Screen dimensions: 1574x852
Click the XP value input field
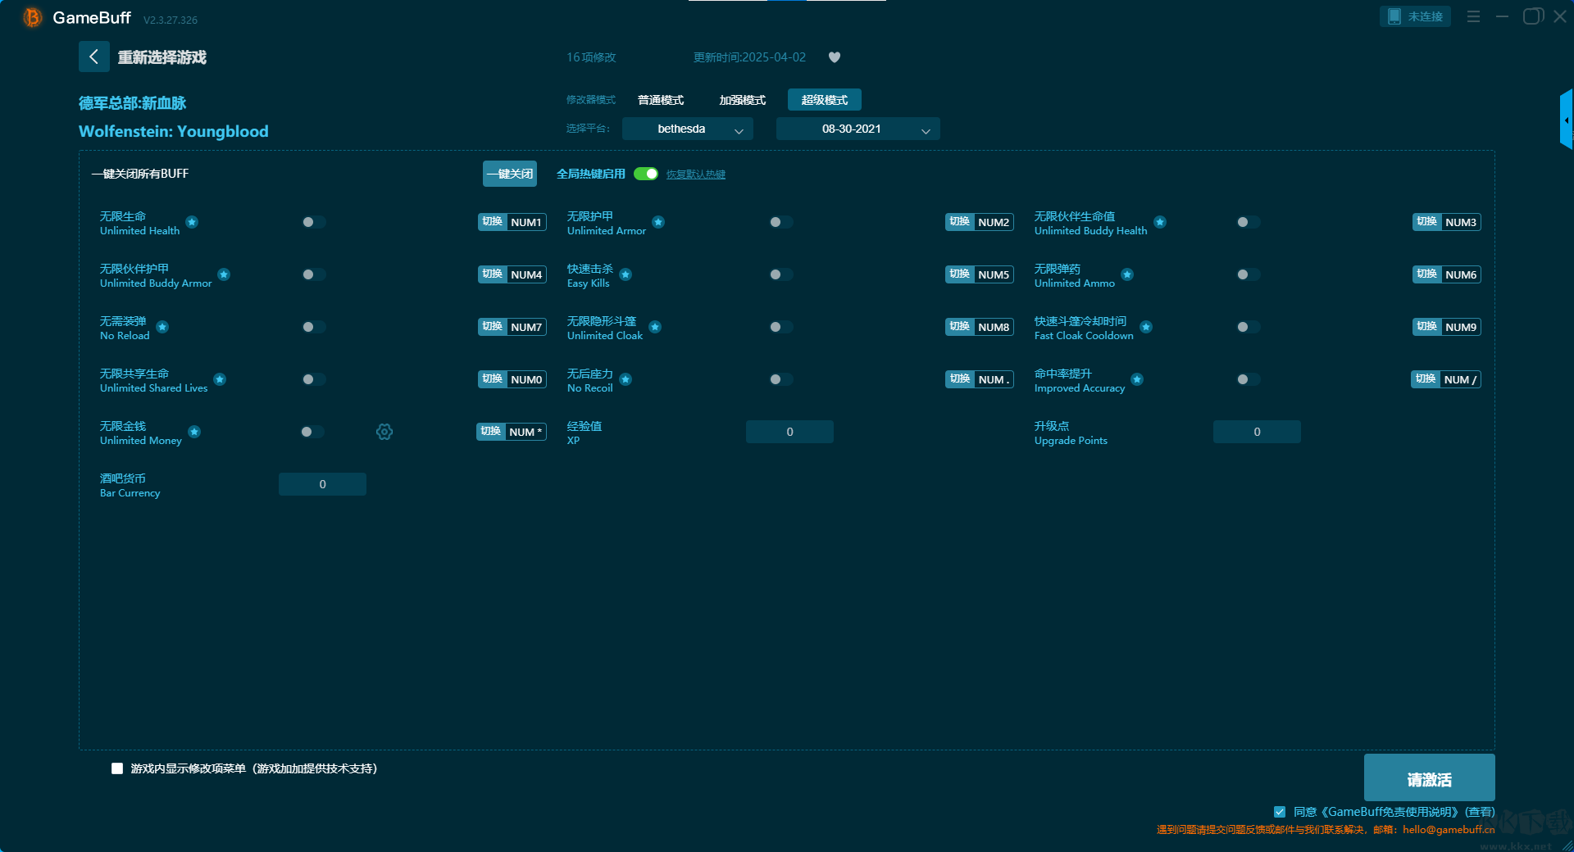pyautogui.click(x=789, y=432)
